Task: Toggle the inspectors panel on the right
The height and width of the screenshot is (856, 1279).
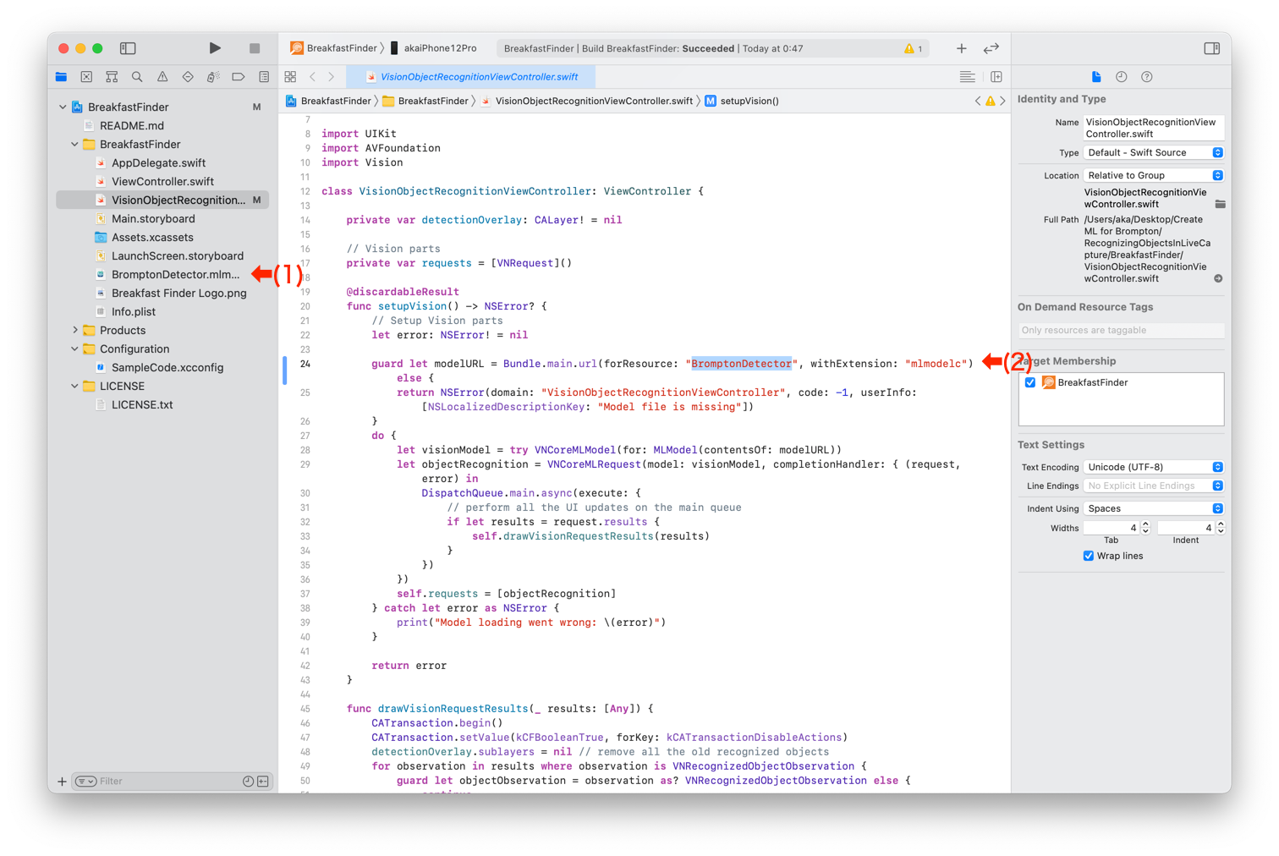Action: [1211, 48]
